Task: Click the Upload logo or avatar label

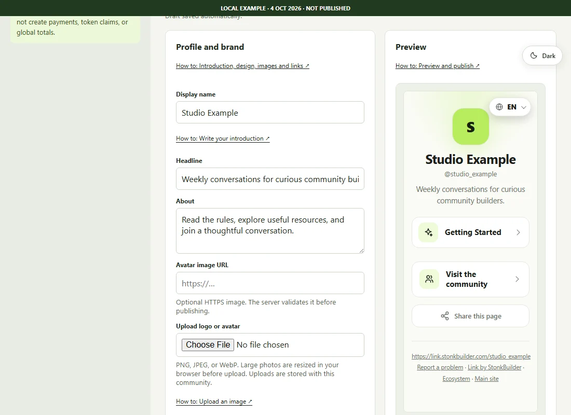Action: pos(208,326)
